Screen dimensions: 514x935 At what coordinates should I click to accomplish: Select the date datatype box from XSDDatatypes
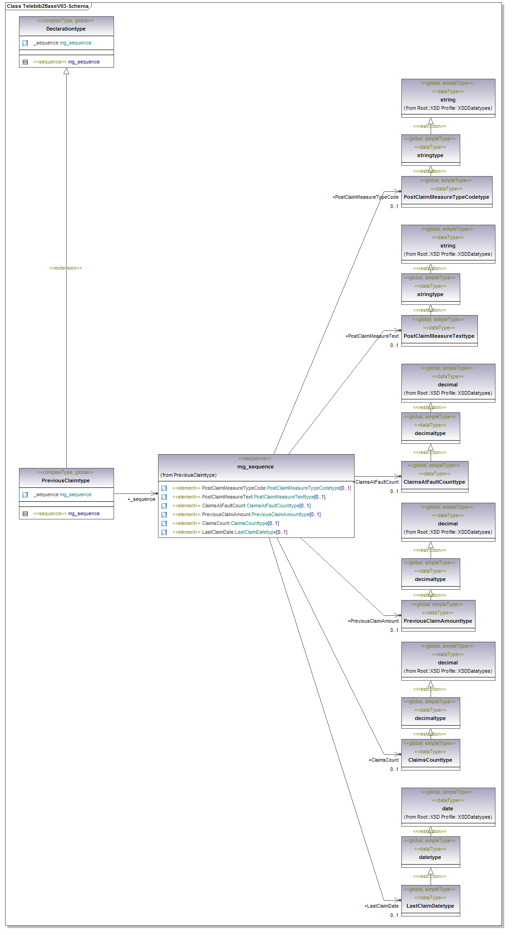448,809
